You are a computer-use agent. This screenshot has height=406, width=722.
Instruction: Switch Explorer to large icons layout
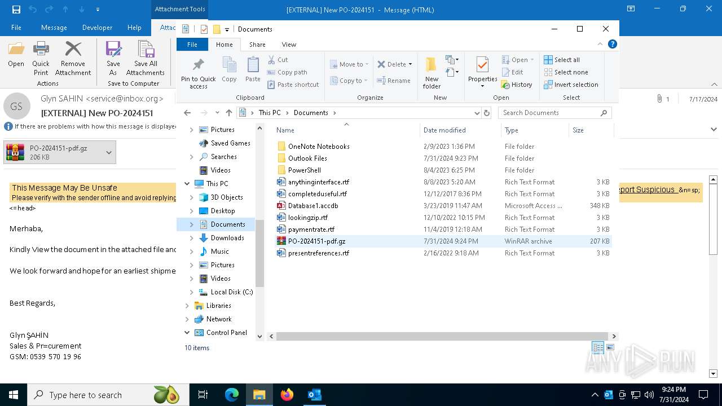pyautogui.click(x=610, y=347)
